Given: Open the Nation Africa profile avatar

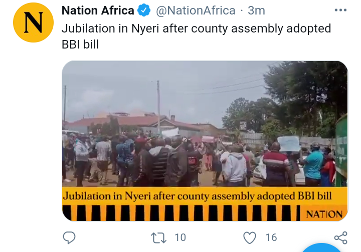Looking at the screenshot, I should coord(34,22).
